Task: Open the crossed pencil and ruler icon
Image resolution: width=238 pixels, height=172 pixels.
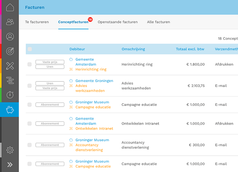Action: [x=10, y=66]
